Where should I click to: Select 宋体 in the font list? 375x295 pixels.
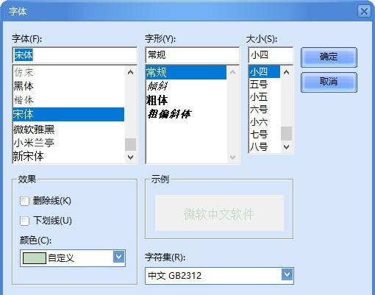(68, 114)
